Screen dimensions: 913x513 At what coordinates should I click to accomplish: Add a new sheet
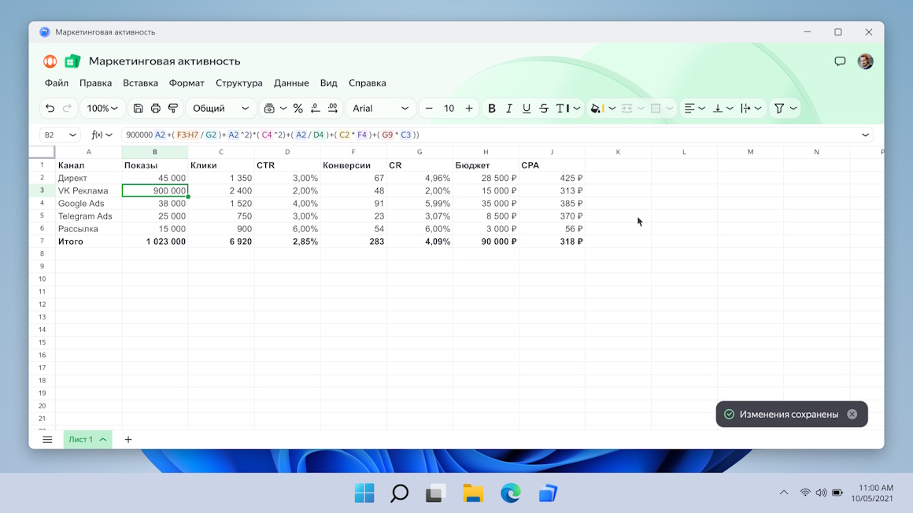tap(128, 440)
